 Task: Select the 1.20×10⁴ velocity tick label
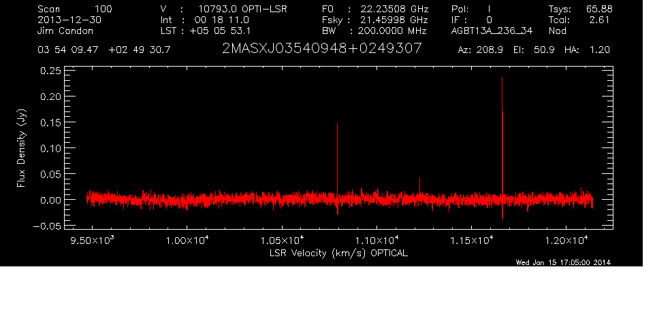[x=567, y=240]
